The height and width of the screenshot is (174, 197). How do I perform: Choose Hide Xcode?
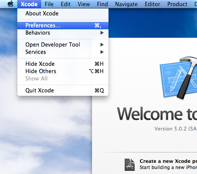[x=63, y=64]
